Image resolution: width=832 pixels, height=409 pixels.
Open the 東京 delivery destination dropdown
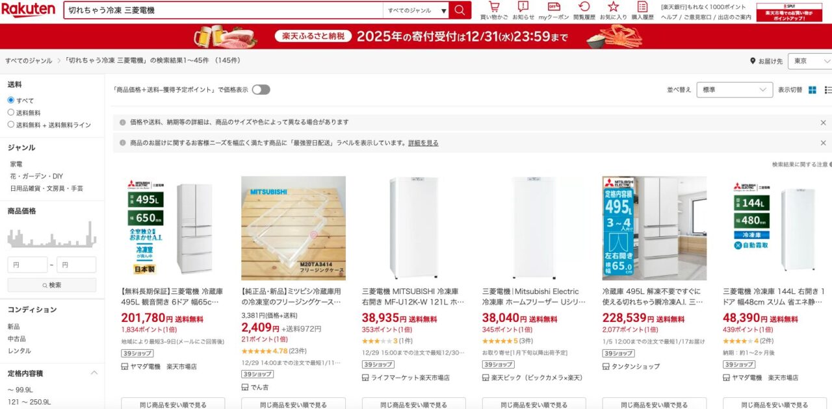810,61
